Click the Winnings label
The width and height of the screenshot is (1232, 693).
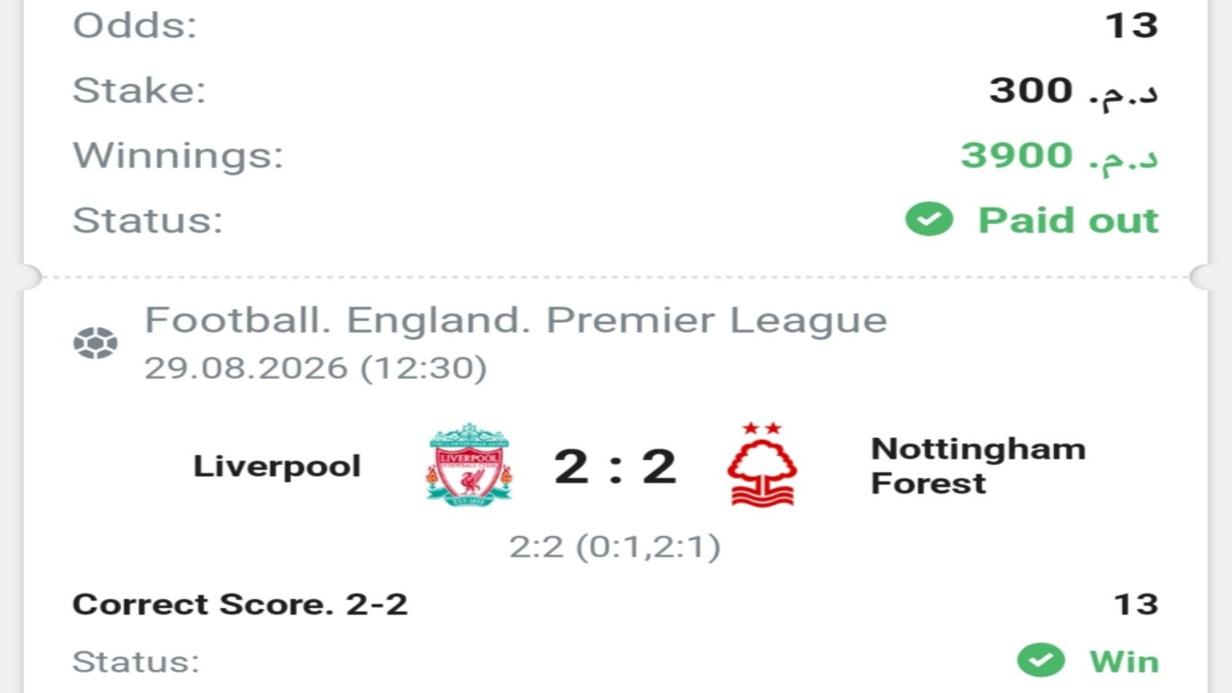pyautogui.click(x=178, y=156)
